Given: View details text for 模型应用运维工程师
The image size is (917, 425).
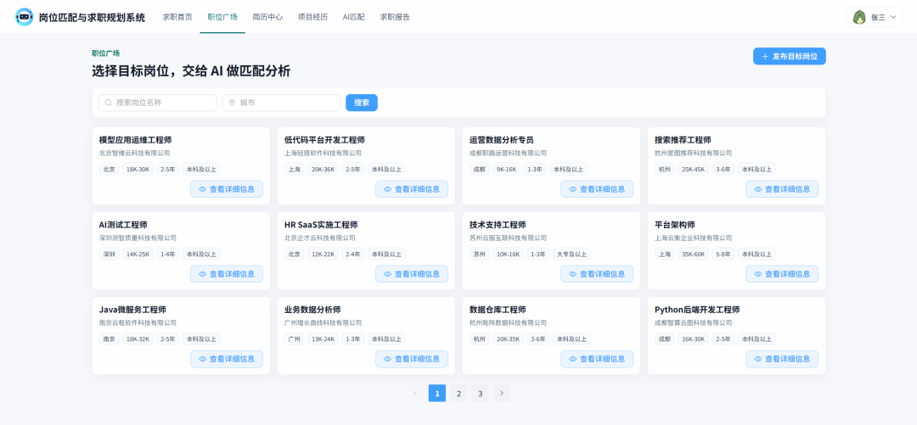Looking at the screenshot, I should tap(232, 189).
